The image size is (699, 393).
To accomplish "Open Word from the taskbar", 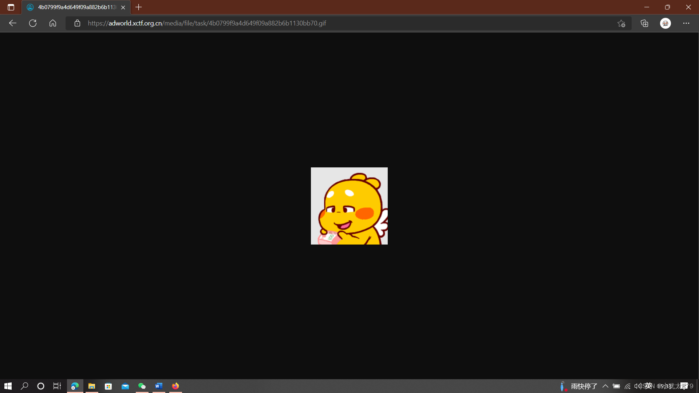I will click(159, 386).
